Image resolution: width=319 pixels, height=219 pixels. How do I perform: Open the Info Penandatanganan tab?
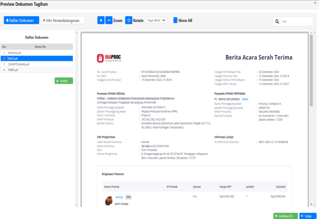tap(62, 21)
